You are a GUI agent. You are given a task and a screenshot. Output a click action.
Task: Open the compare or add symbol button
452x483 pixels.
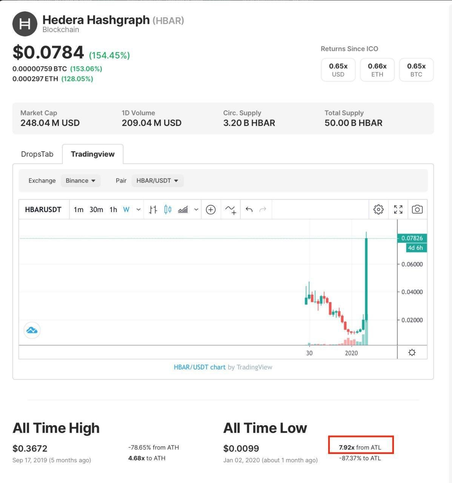(211, 209)
